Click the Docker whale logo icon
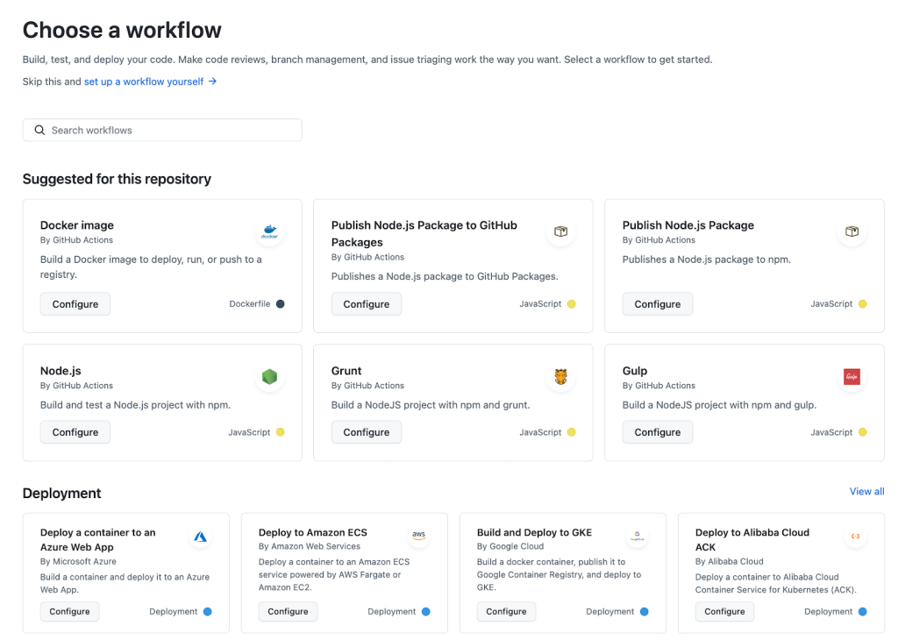 [269, 232]
